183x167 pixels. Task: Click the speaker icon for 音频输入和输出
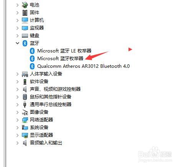point(25,143)
